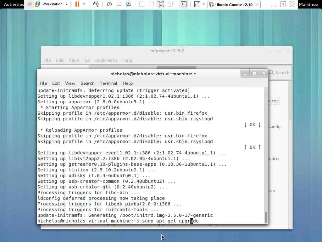Minimize the terminal window

pyautogui.click(x=245, y=73)
